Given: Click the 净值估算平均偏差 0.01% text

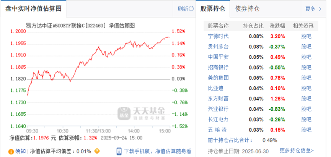Looking at the screenshot, I should (x=60, y=151).
